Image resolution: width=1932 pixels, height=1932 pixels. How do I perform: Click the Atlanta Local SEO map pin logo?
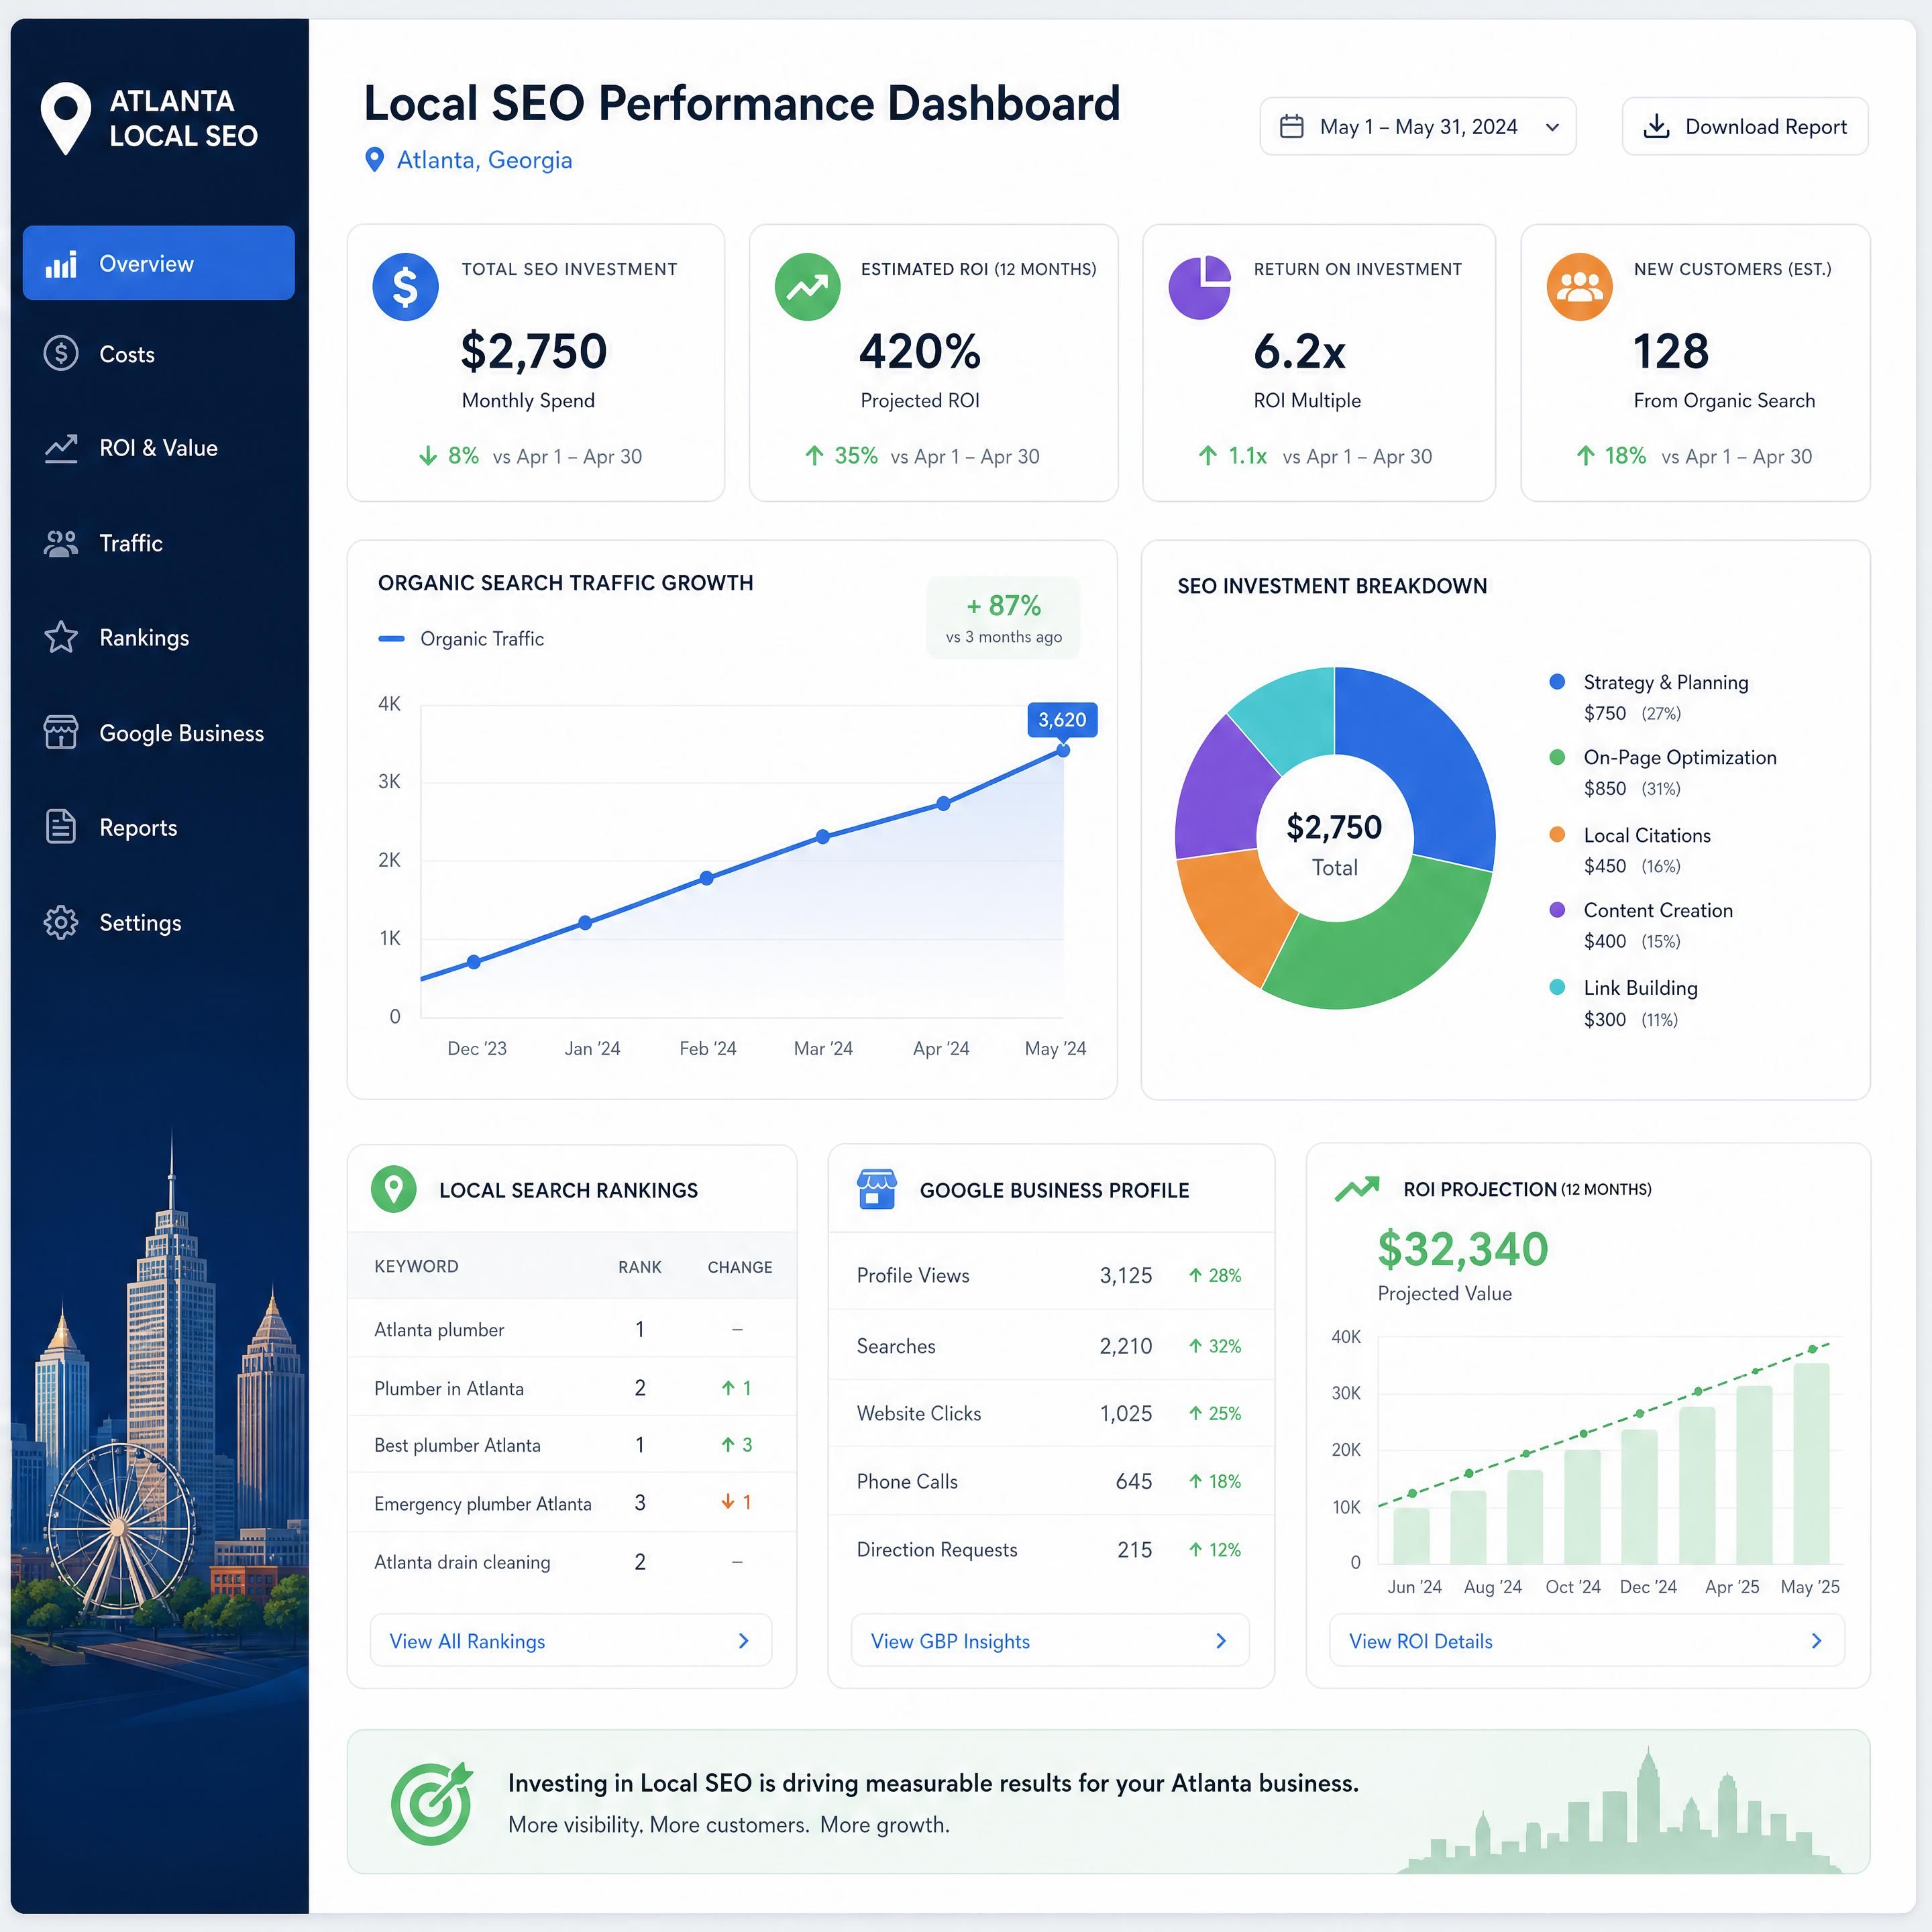point(65,118)
